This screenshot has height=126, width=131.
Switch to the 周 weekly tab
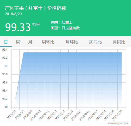click(x=18, y=42)
